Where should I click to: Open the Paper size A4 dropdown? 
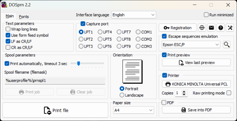pos(134,110)
